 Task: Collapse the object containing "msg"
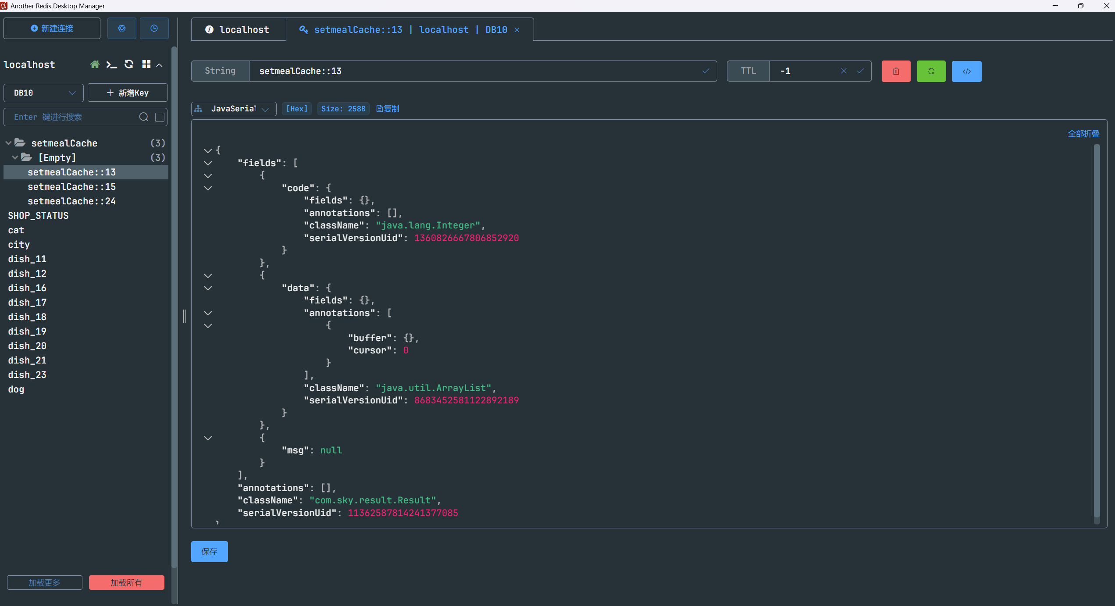click(x=208, y=438)
